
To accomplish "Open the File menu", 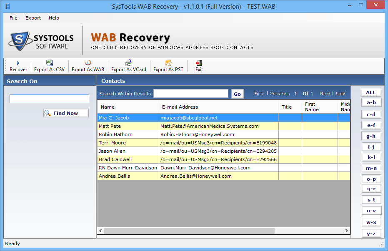I will (13, 18).
